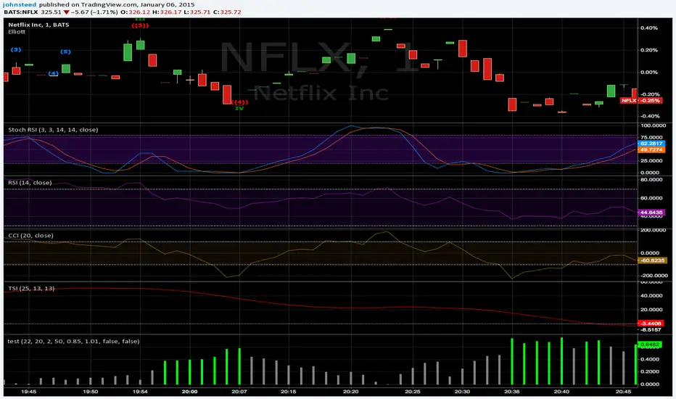The image size is (676, 399).
Task: Click the −0.40% price axis label
Action: (648, 117)
